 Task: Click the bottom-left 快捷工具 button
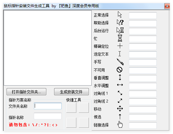(x=71, y=123)
